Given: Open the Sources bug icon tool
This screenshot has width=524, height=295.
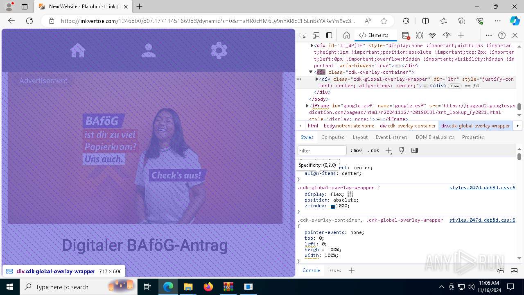Looking at the screenshot, I should point(419,35).
